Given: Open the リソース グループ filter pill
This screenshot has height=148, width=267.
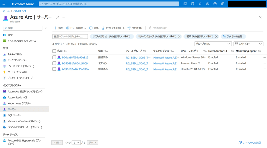Looking at the screenshot, I should [157, 36].
